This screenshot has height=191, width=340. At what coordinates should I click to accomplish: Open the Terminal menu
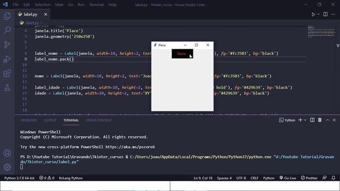(x=97, y=5)
